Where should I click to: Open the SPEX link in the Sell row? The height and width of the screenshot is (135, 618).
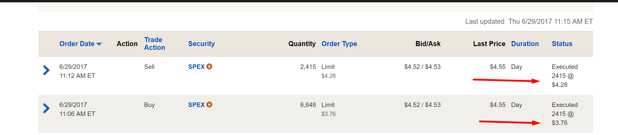(196, 67)
